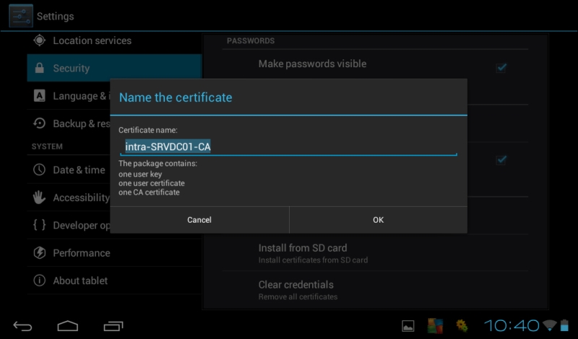Toggle the second checkbox below passwords
The image size is (578, 339).
point(501,160)
